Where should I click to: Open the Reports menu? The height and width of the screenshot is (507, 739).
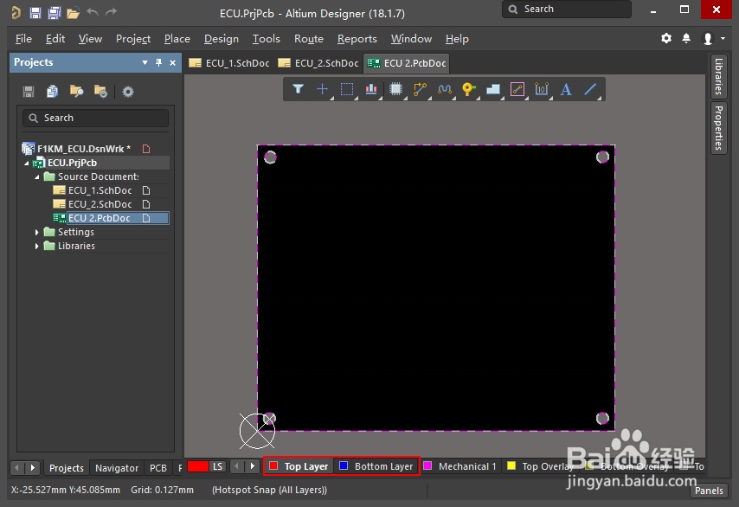[x=357, y=39]
